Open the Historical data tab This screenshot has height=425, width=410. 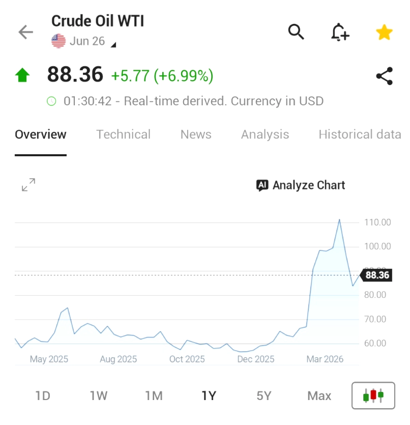click(x=359, y=134)
